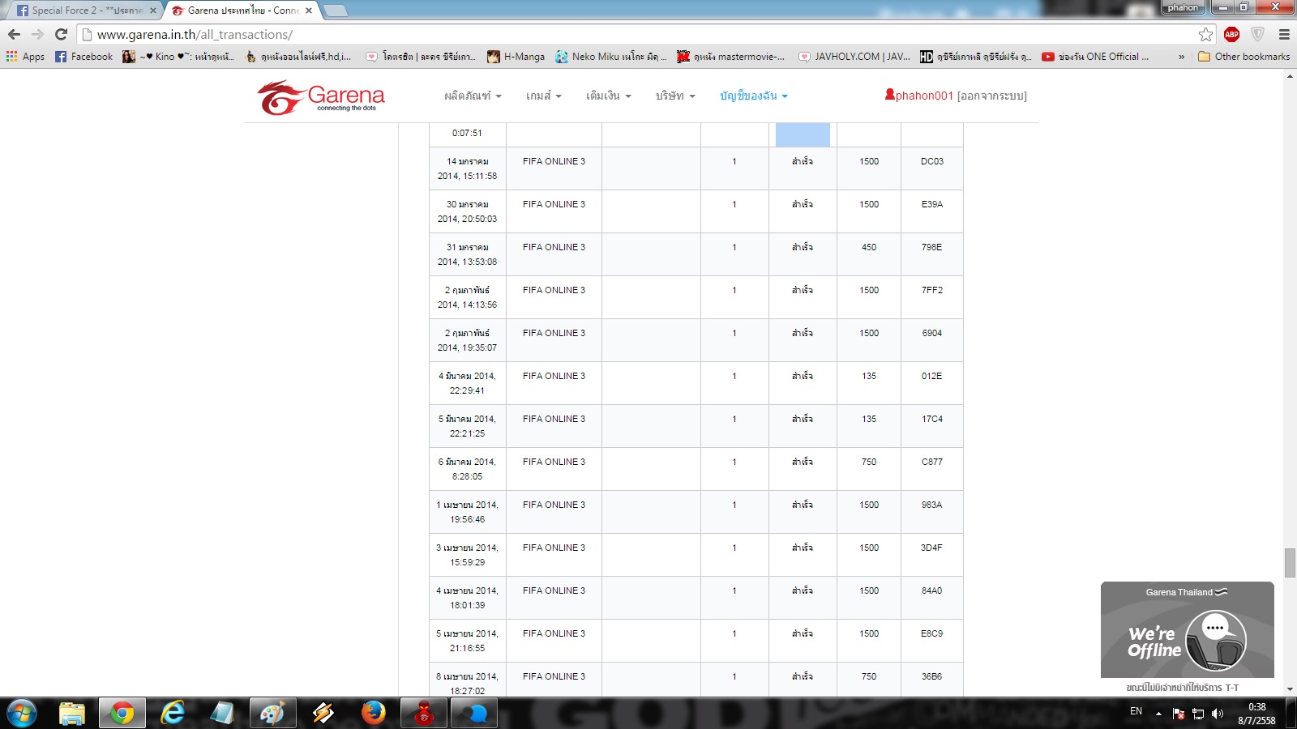
Task: Bookmark this page with the star icon
Action: pos(1206,34)
